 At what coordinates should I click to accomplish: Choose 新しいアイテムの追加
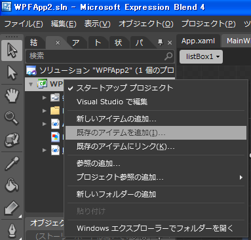tap(156, 119)
